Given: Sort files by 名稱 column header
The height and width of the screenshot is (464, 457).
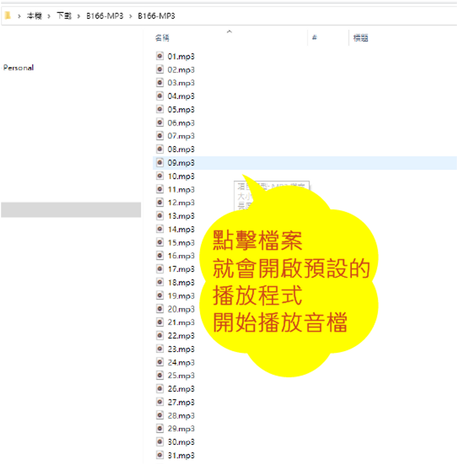Looking at the screenshot, I should [162, 38].
